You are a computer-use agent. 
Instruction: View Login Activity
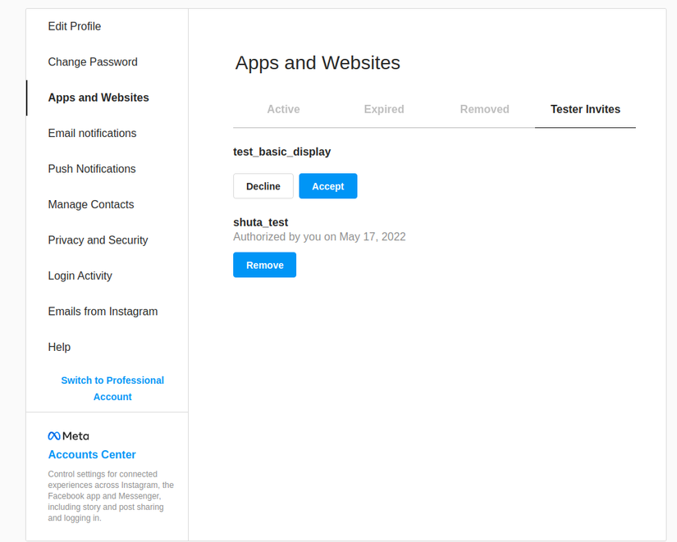(x=80, y=276)
